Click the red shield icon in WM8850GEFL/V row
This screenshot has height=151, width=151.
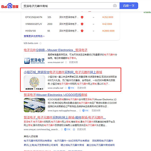click(82, 24)
